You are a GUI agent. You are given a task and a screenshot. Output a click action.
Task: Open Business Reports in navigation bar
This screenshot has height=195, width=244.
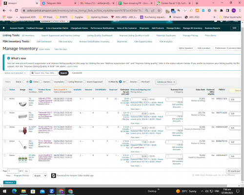[x=212, y=28]
